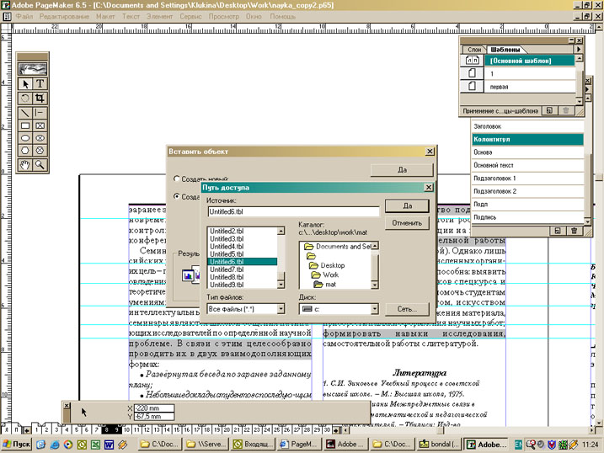
Task: Select the Hand tool
Action: click(25, 165)
